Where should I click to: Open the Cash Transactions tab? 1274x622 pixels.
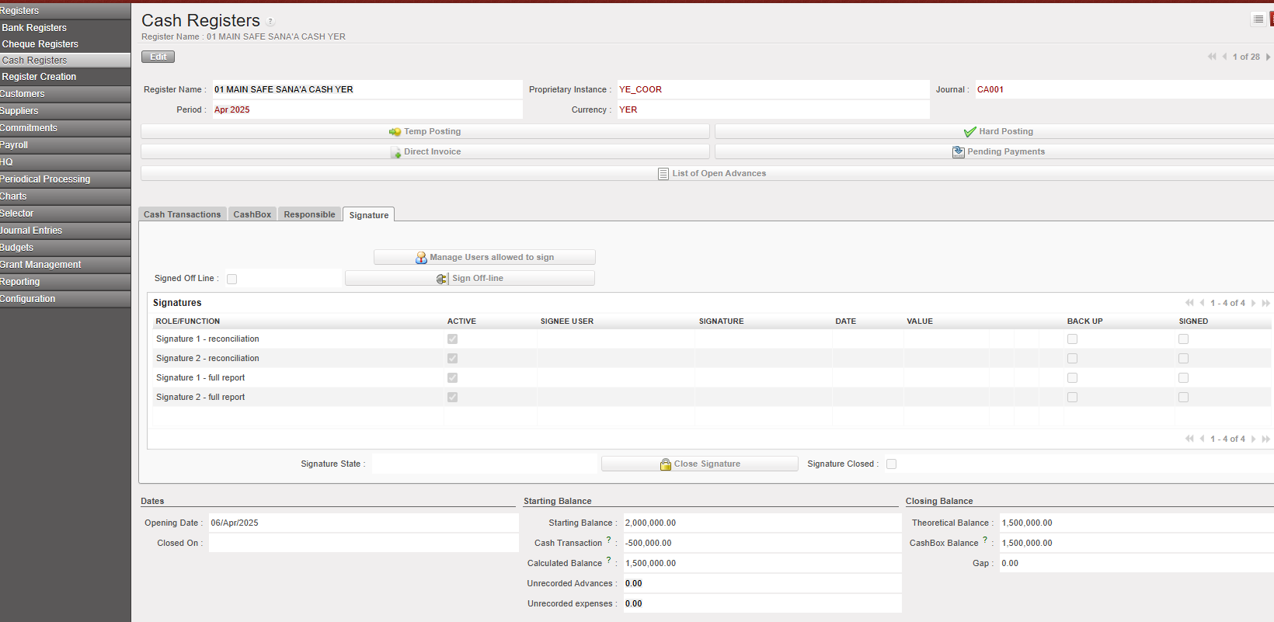point(182,214)
